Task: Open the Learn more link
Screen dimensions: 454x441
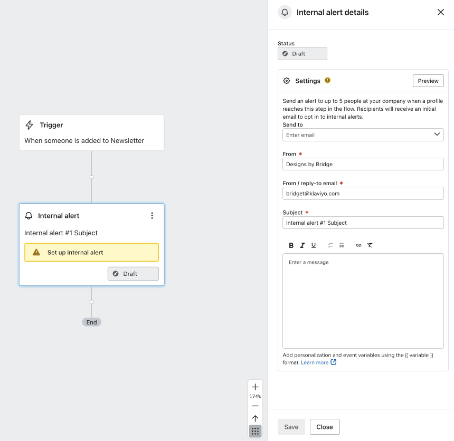Action: tap(314, 362)
